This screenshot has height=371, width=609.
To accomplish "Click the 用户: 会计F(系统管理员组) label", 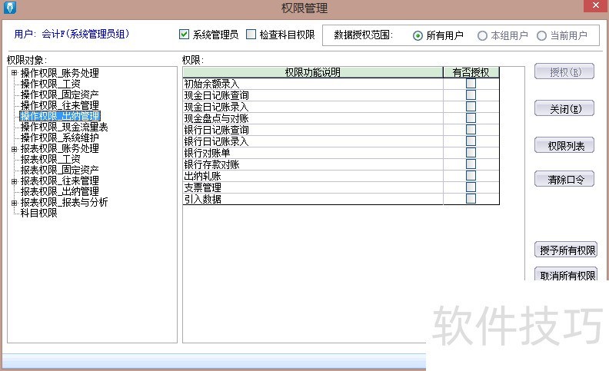I will coord(72,34).
